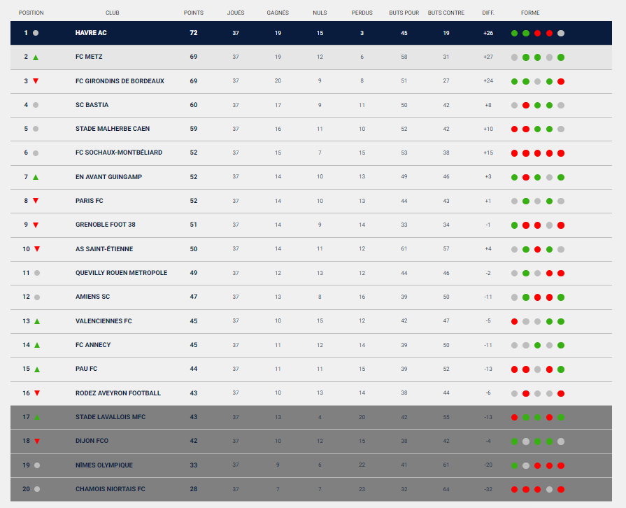Sort table by BUTS POUR header
The height and width of the screenshot is (508, 626).
click(x=404, y=13)
